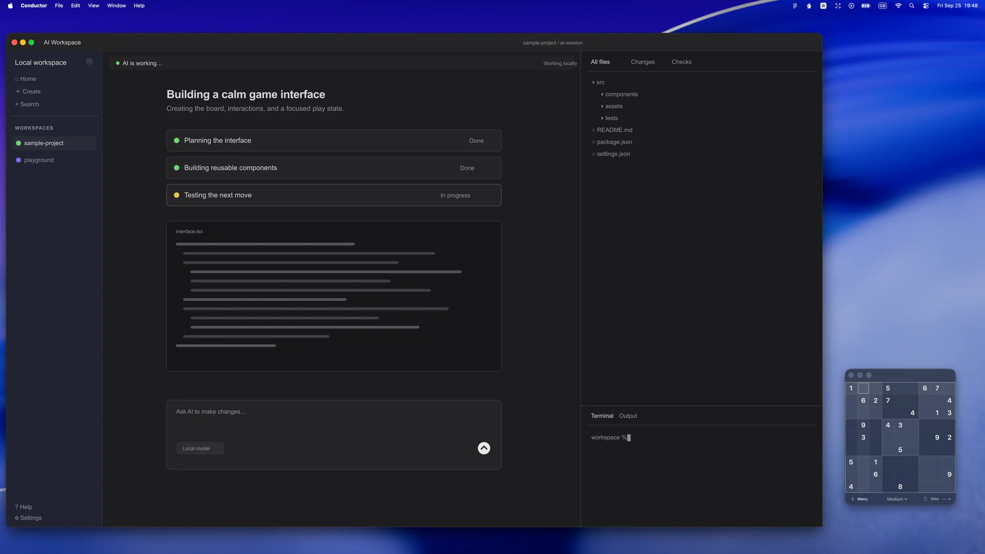Viewport: 985px width, 554px height.
Task: Open the Medium difficulty dropdown in Sudoku
Action: 897,499
